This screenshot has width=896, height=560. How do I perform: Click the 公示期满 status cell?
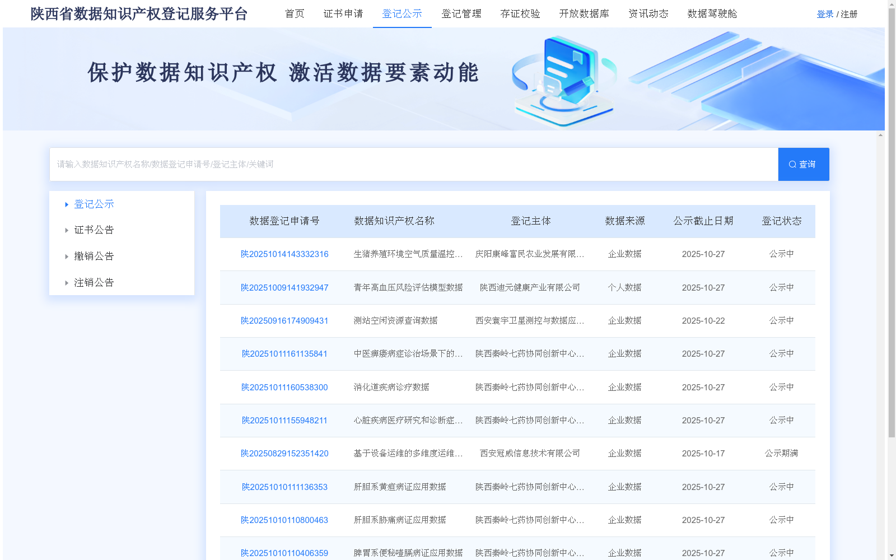pyautogui.click(x=782, y=454)
